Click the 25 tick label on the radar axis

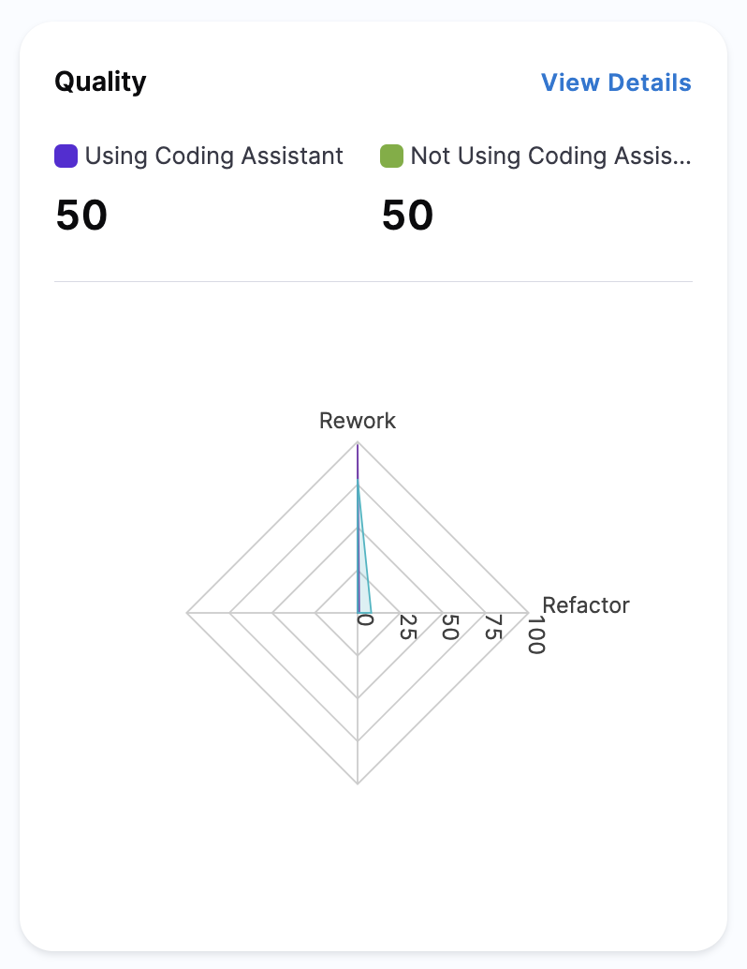tap(407, 626)
